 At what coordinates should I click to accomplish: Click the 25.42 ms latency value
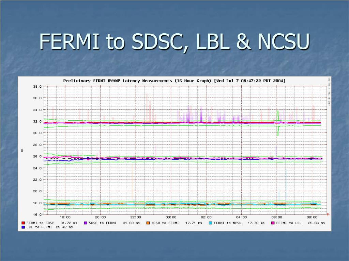(x=64, y=227)
